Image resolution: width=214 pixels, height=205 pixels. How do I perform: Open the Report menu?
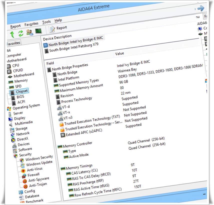click(x=15, y=26)
